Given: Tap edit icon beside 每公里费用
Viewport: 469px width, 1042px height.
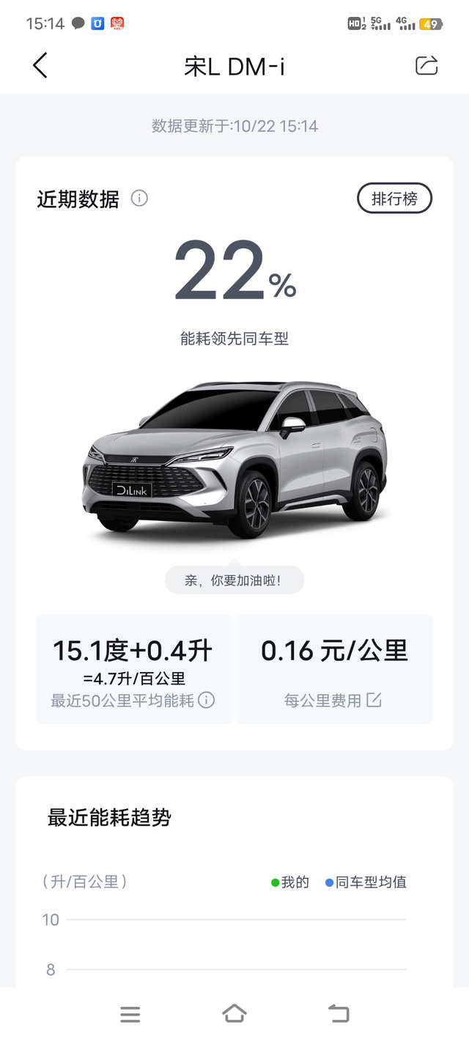Looking at the screenshot, I should 374,700.
